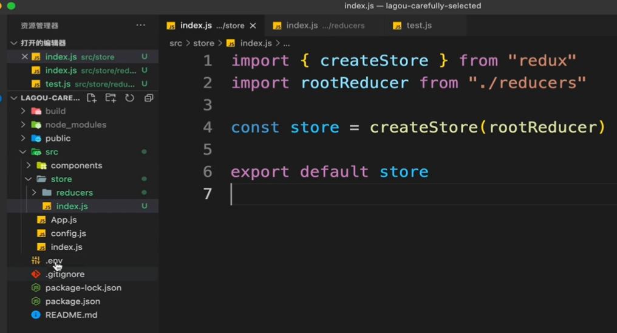Click the green maximize window button
Screen dimensions: 617x333
(11, 6)
